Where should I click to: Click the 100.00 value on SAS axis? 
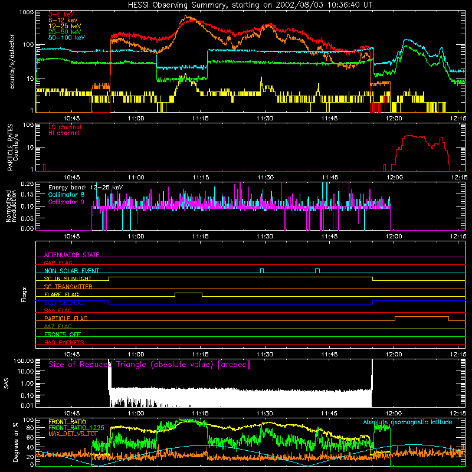[x=24, y=360]
